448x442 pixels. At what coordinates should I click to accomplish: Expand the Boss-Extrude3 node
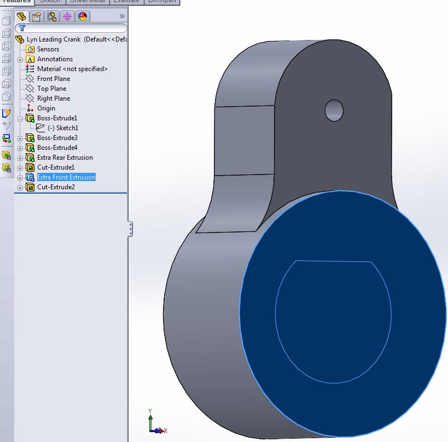click(x=20, y=138)
